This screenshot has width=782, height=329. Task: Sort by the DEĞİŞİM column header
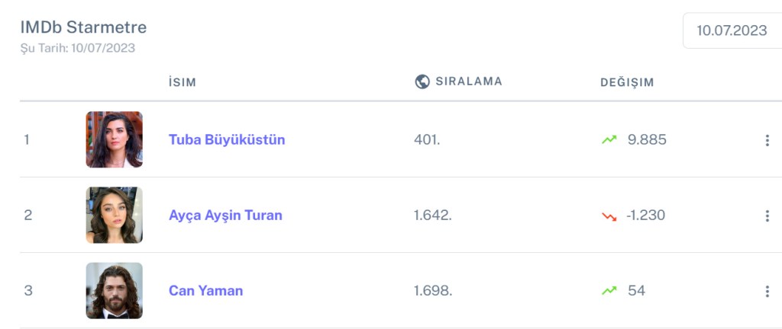(627, 82)
